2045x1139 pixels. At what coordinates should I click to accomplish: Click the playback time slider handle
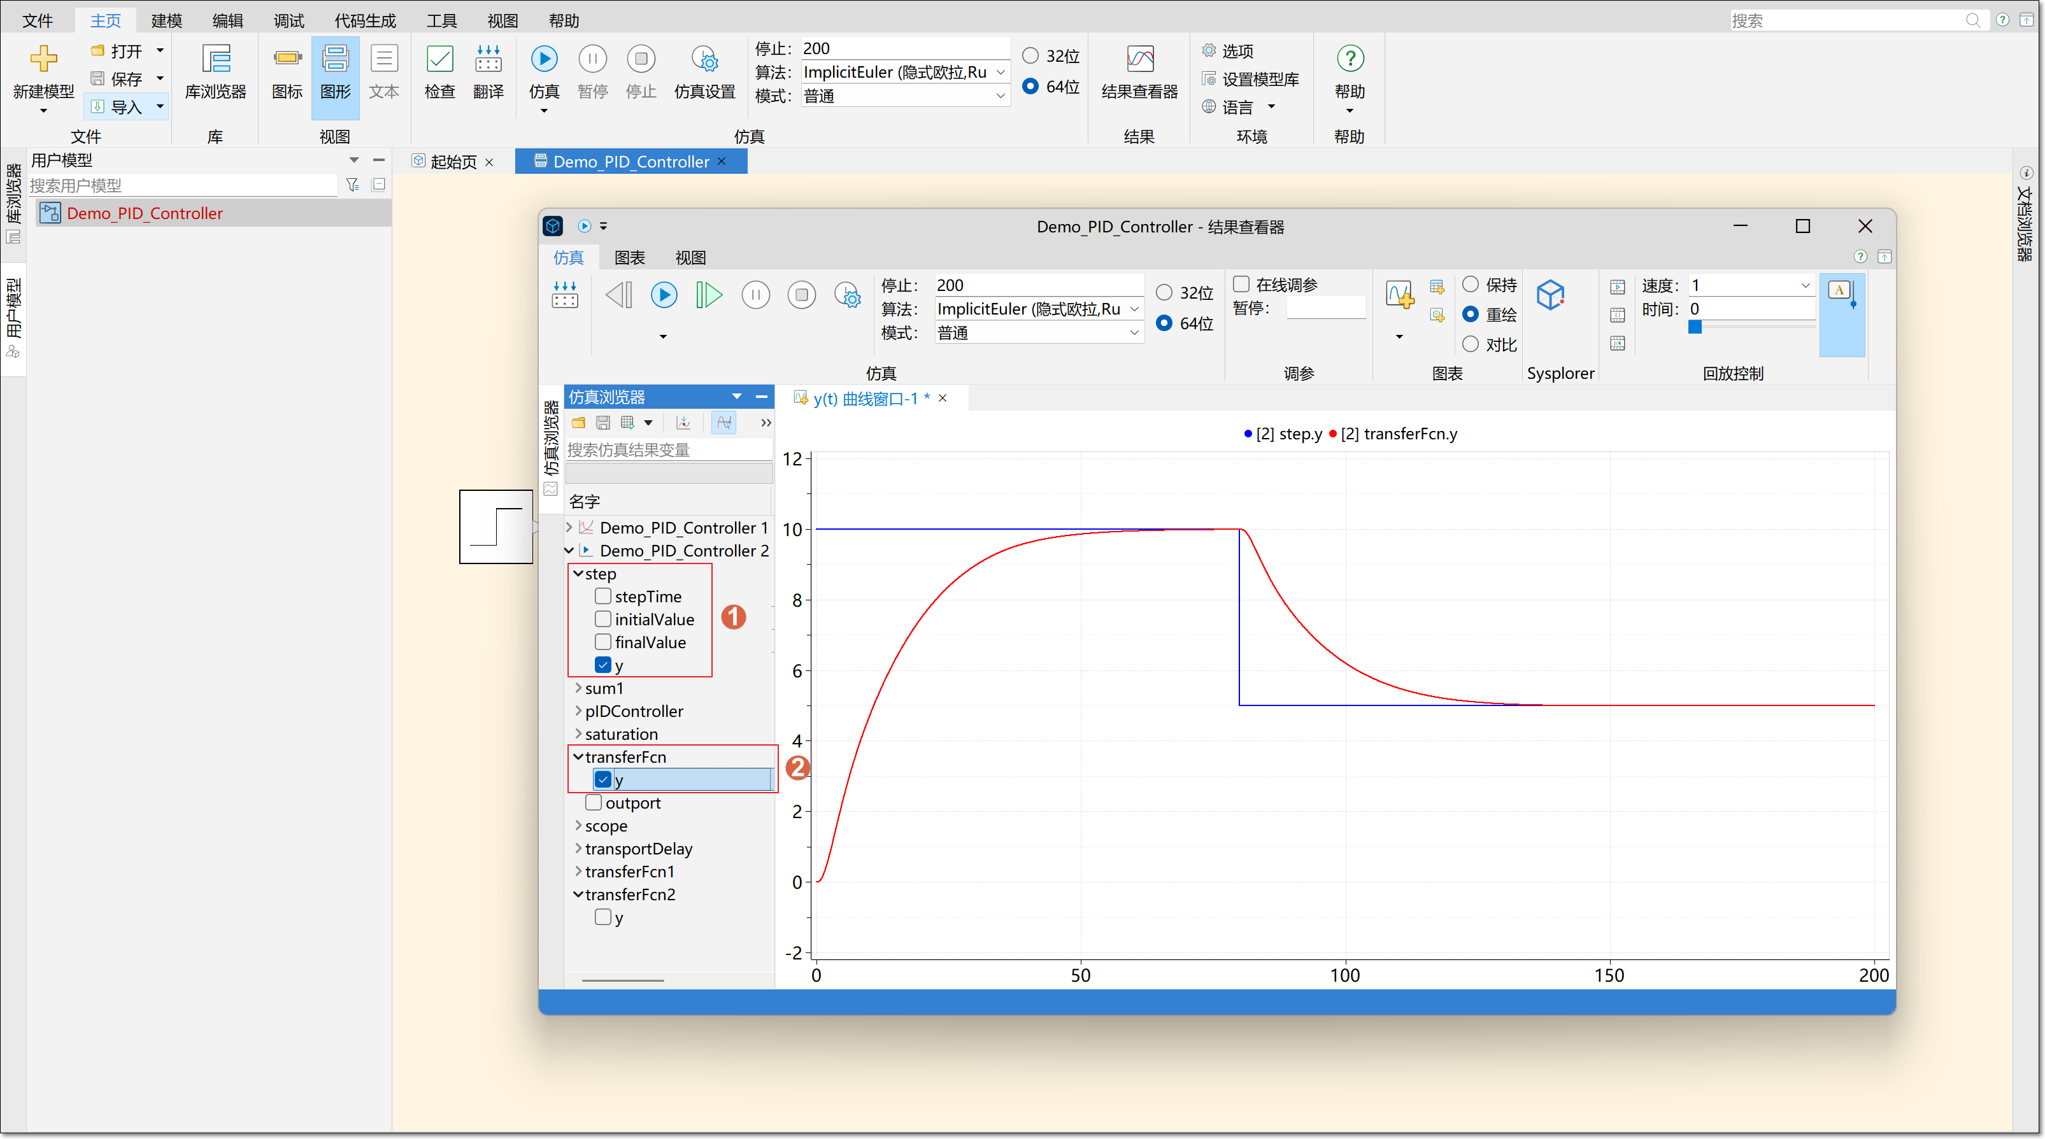(1694, 327)
